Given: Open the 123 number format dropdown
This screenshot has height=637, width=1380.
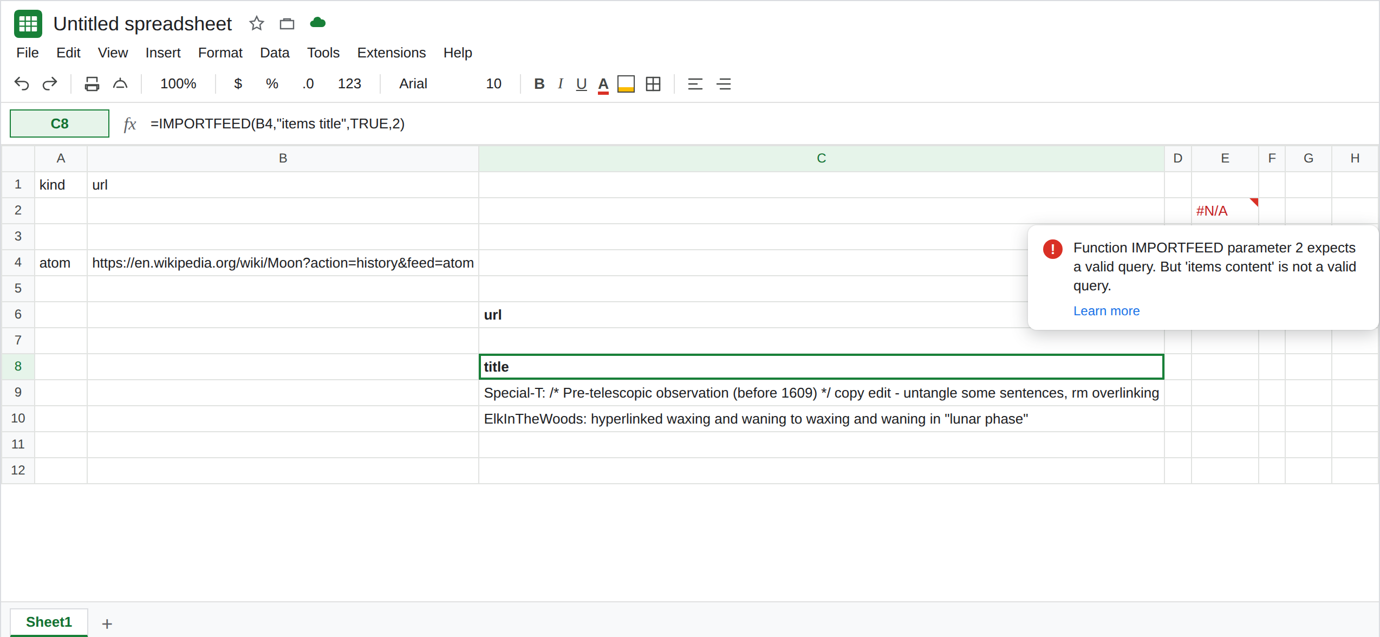Looking at the screenshot, I should point(349,84).
